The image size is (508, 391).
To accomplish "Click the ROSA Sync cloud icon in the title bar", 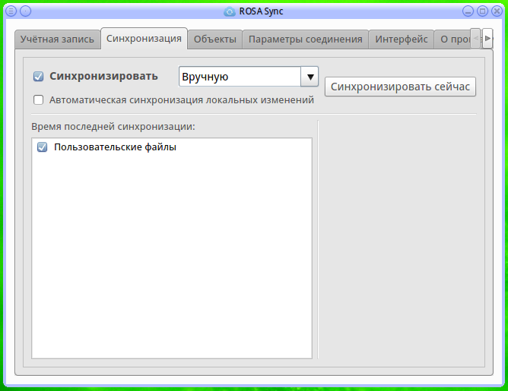I will (x=230, y=11).
